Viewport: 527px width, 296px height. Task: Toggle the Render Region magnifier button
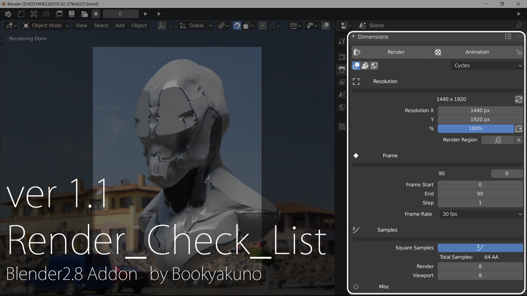tap(498, 140)
